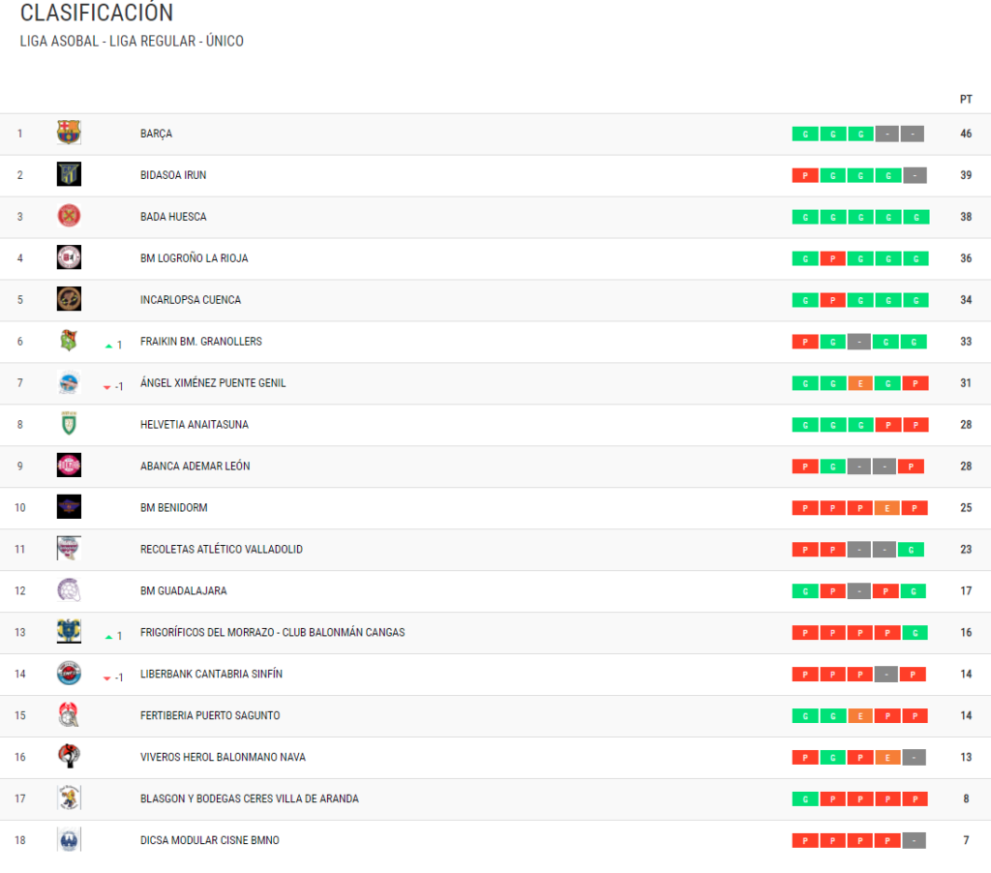Click Bada Huesca's 38 points value

(966, 217)
